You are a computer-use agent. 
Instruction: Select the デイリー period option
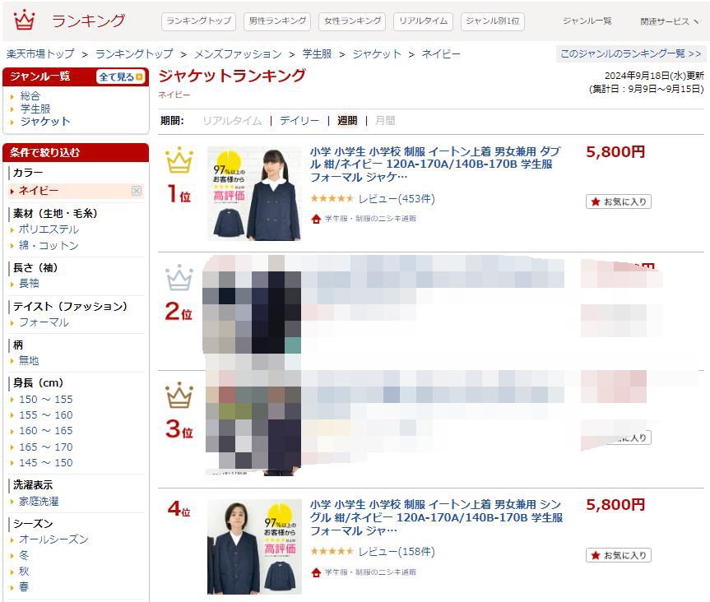pyautogui.click(x=299, y=120)
